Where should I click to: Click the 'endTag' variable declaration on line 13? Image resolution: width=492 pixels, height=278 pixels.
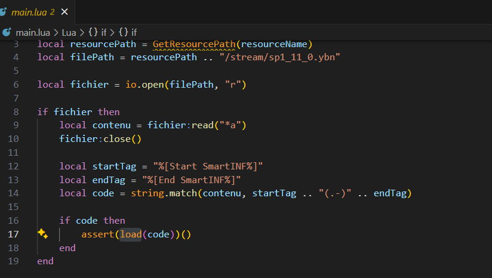(x=109, y=180)
